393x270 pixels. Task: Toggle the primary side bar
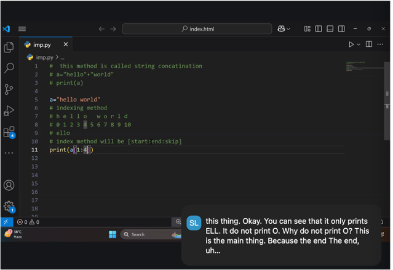[x=319, y=29]
